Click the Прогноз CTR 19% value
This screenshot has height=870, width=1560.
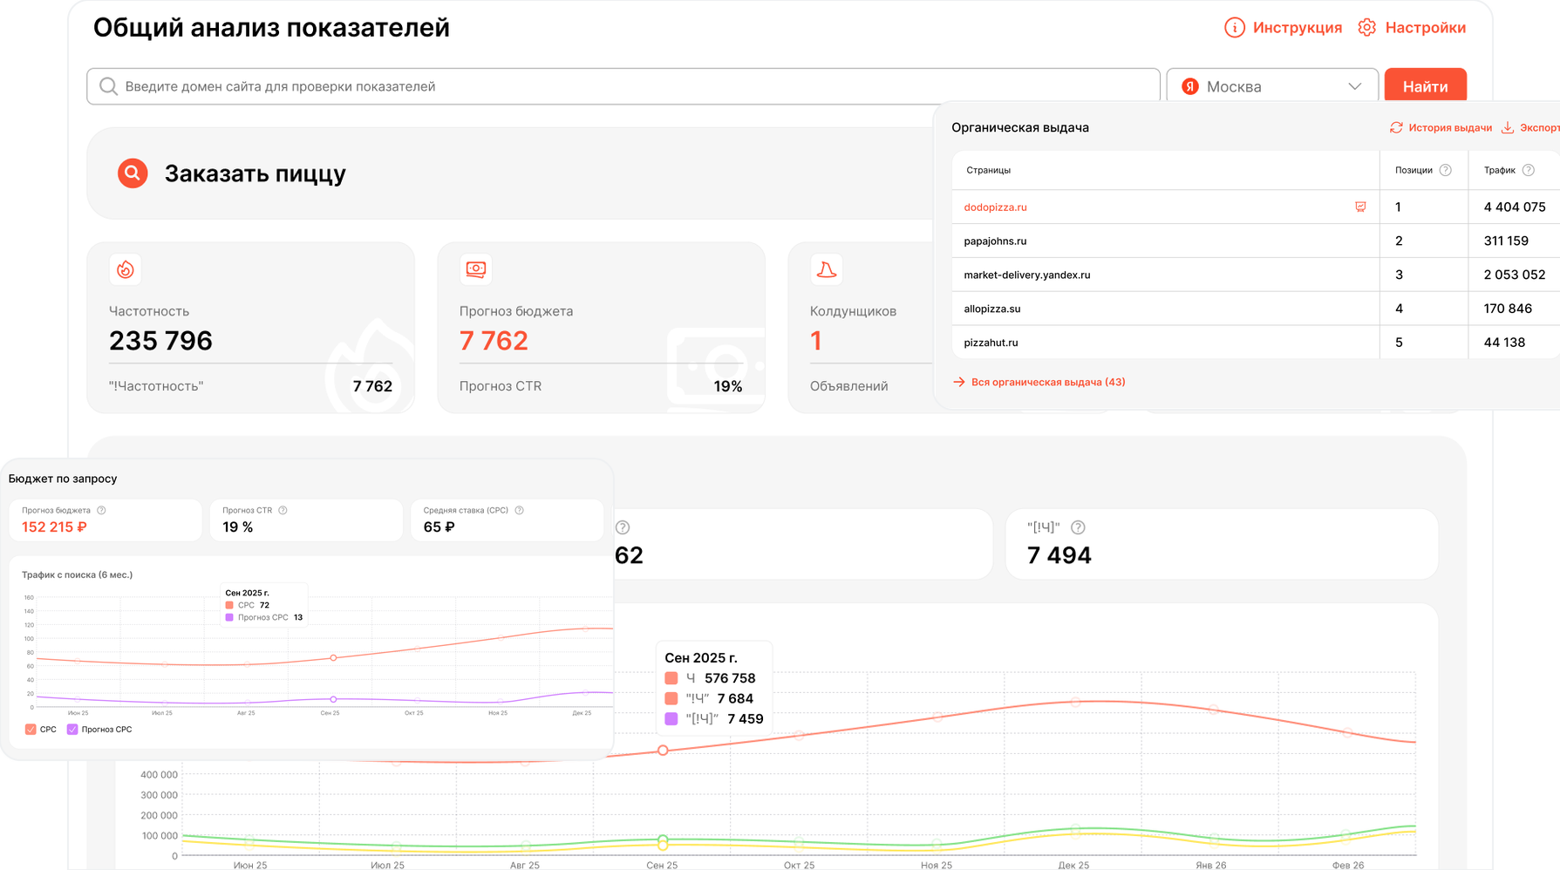tap(728, 386)
